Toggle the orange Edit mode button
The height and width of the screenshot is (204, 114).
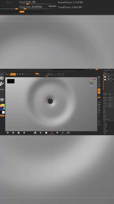coord(11,74)
